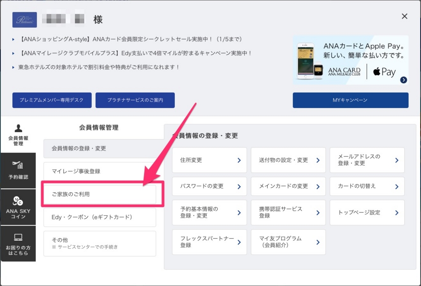Viewport: 421px width, 286px height.
Task: Select その他 サービスセンターでの手続き item
Action: click(x=99, y=244)
